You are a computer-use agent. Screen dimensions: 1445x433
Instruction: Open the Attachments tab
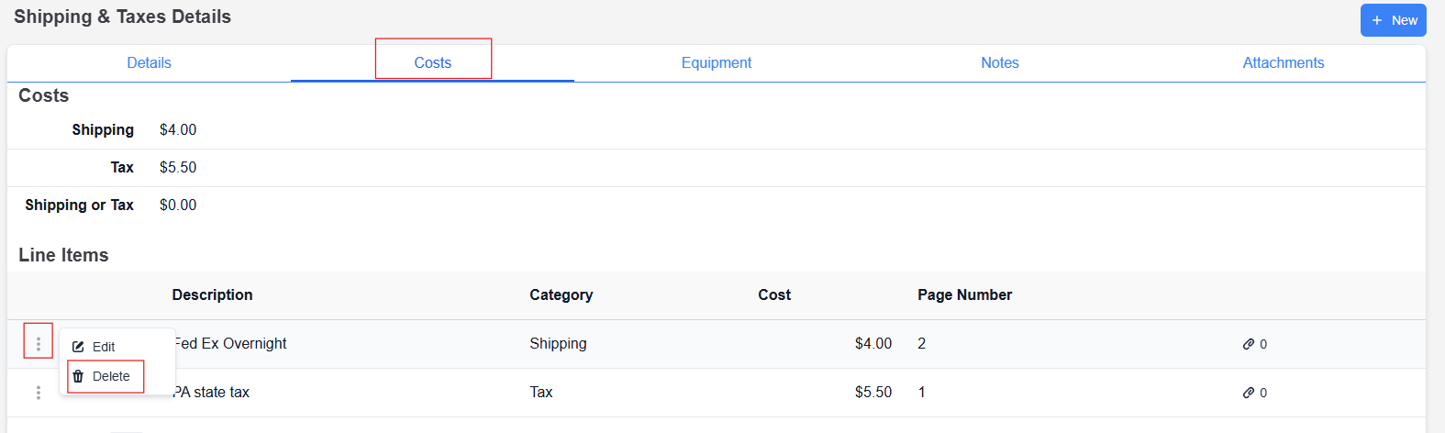pos(1283,62)
